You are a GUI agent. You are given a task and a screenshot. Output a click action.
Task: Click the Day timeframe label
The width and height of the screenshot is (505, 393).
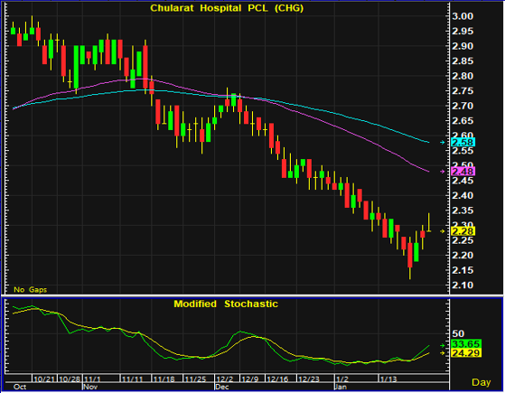481,382
